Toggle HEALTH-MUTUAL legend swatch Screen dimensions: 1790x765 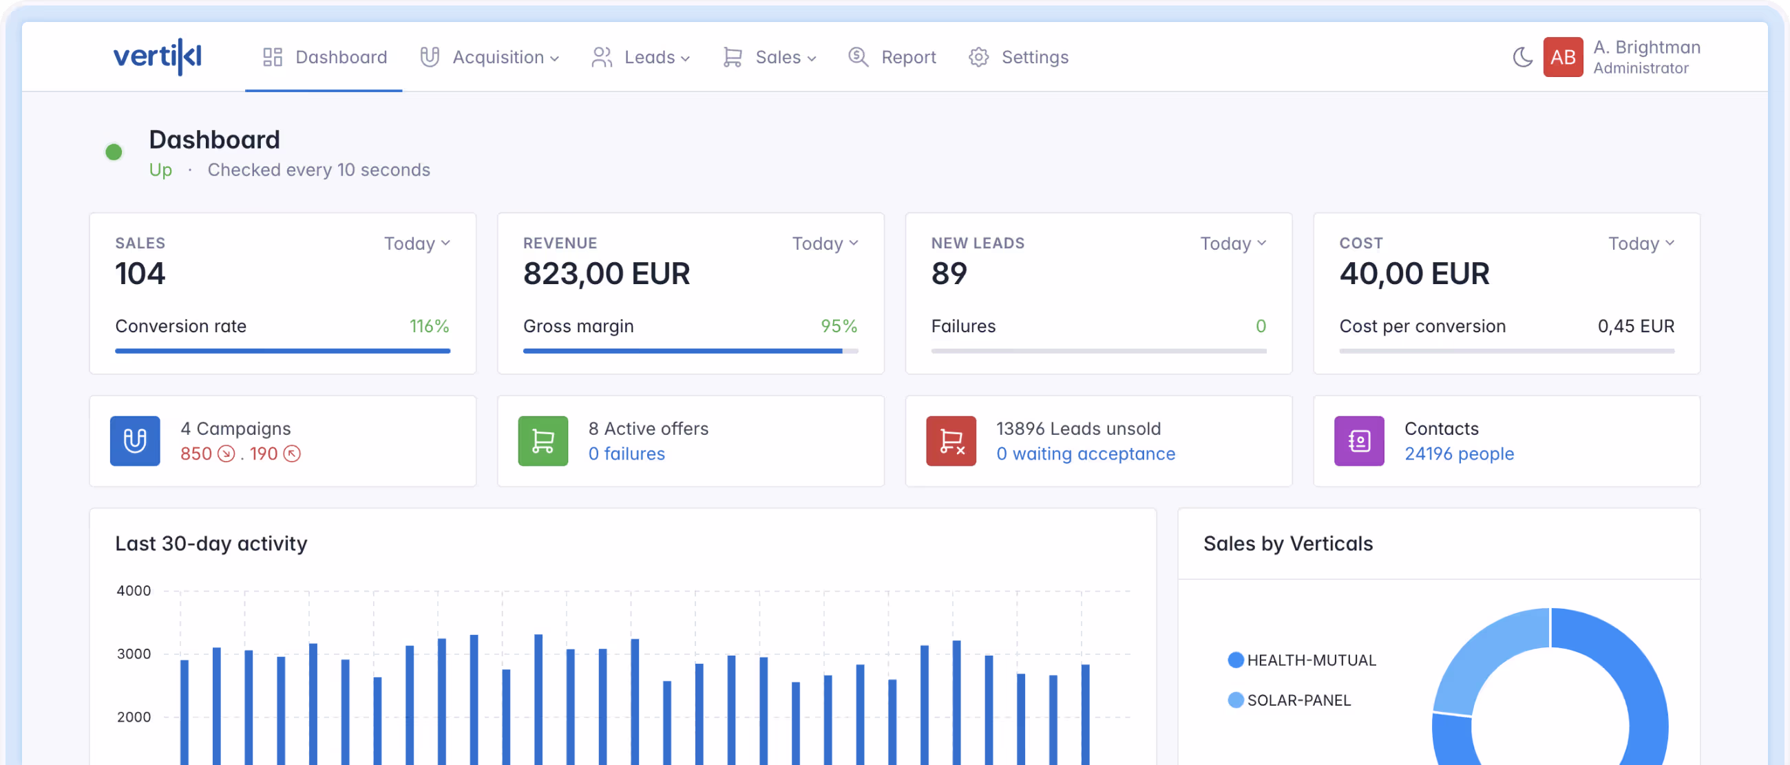pos(1236,660)
